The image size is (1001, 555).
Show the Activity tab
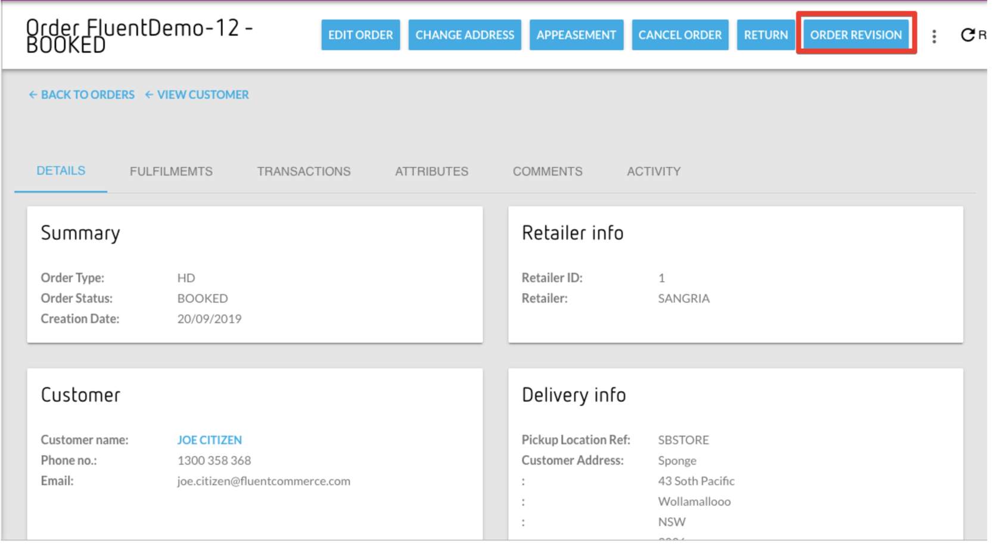tap(653, 172)
